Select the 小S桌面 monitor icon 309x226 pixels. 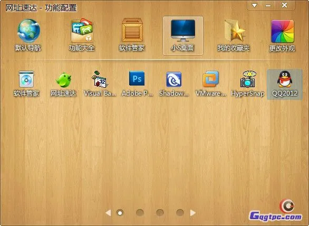pos(182,35)
